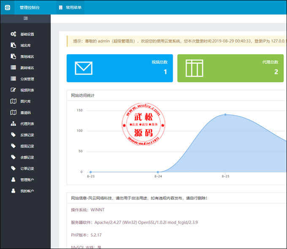This screenshot has width=287, height=249.
Task: Open 域名库 via its file icon
Action: click(x=13, y=45)
